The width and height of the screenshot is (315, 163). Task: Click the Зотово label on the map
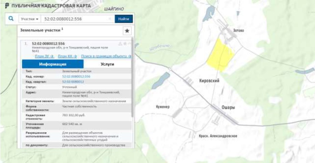[x=238, y=30]
